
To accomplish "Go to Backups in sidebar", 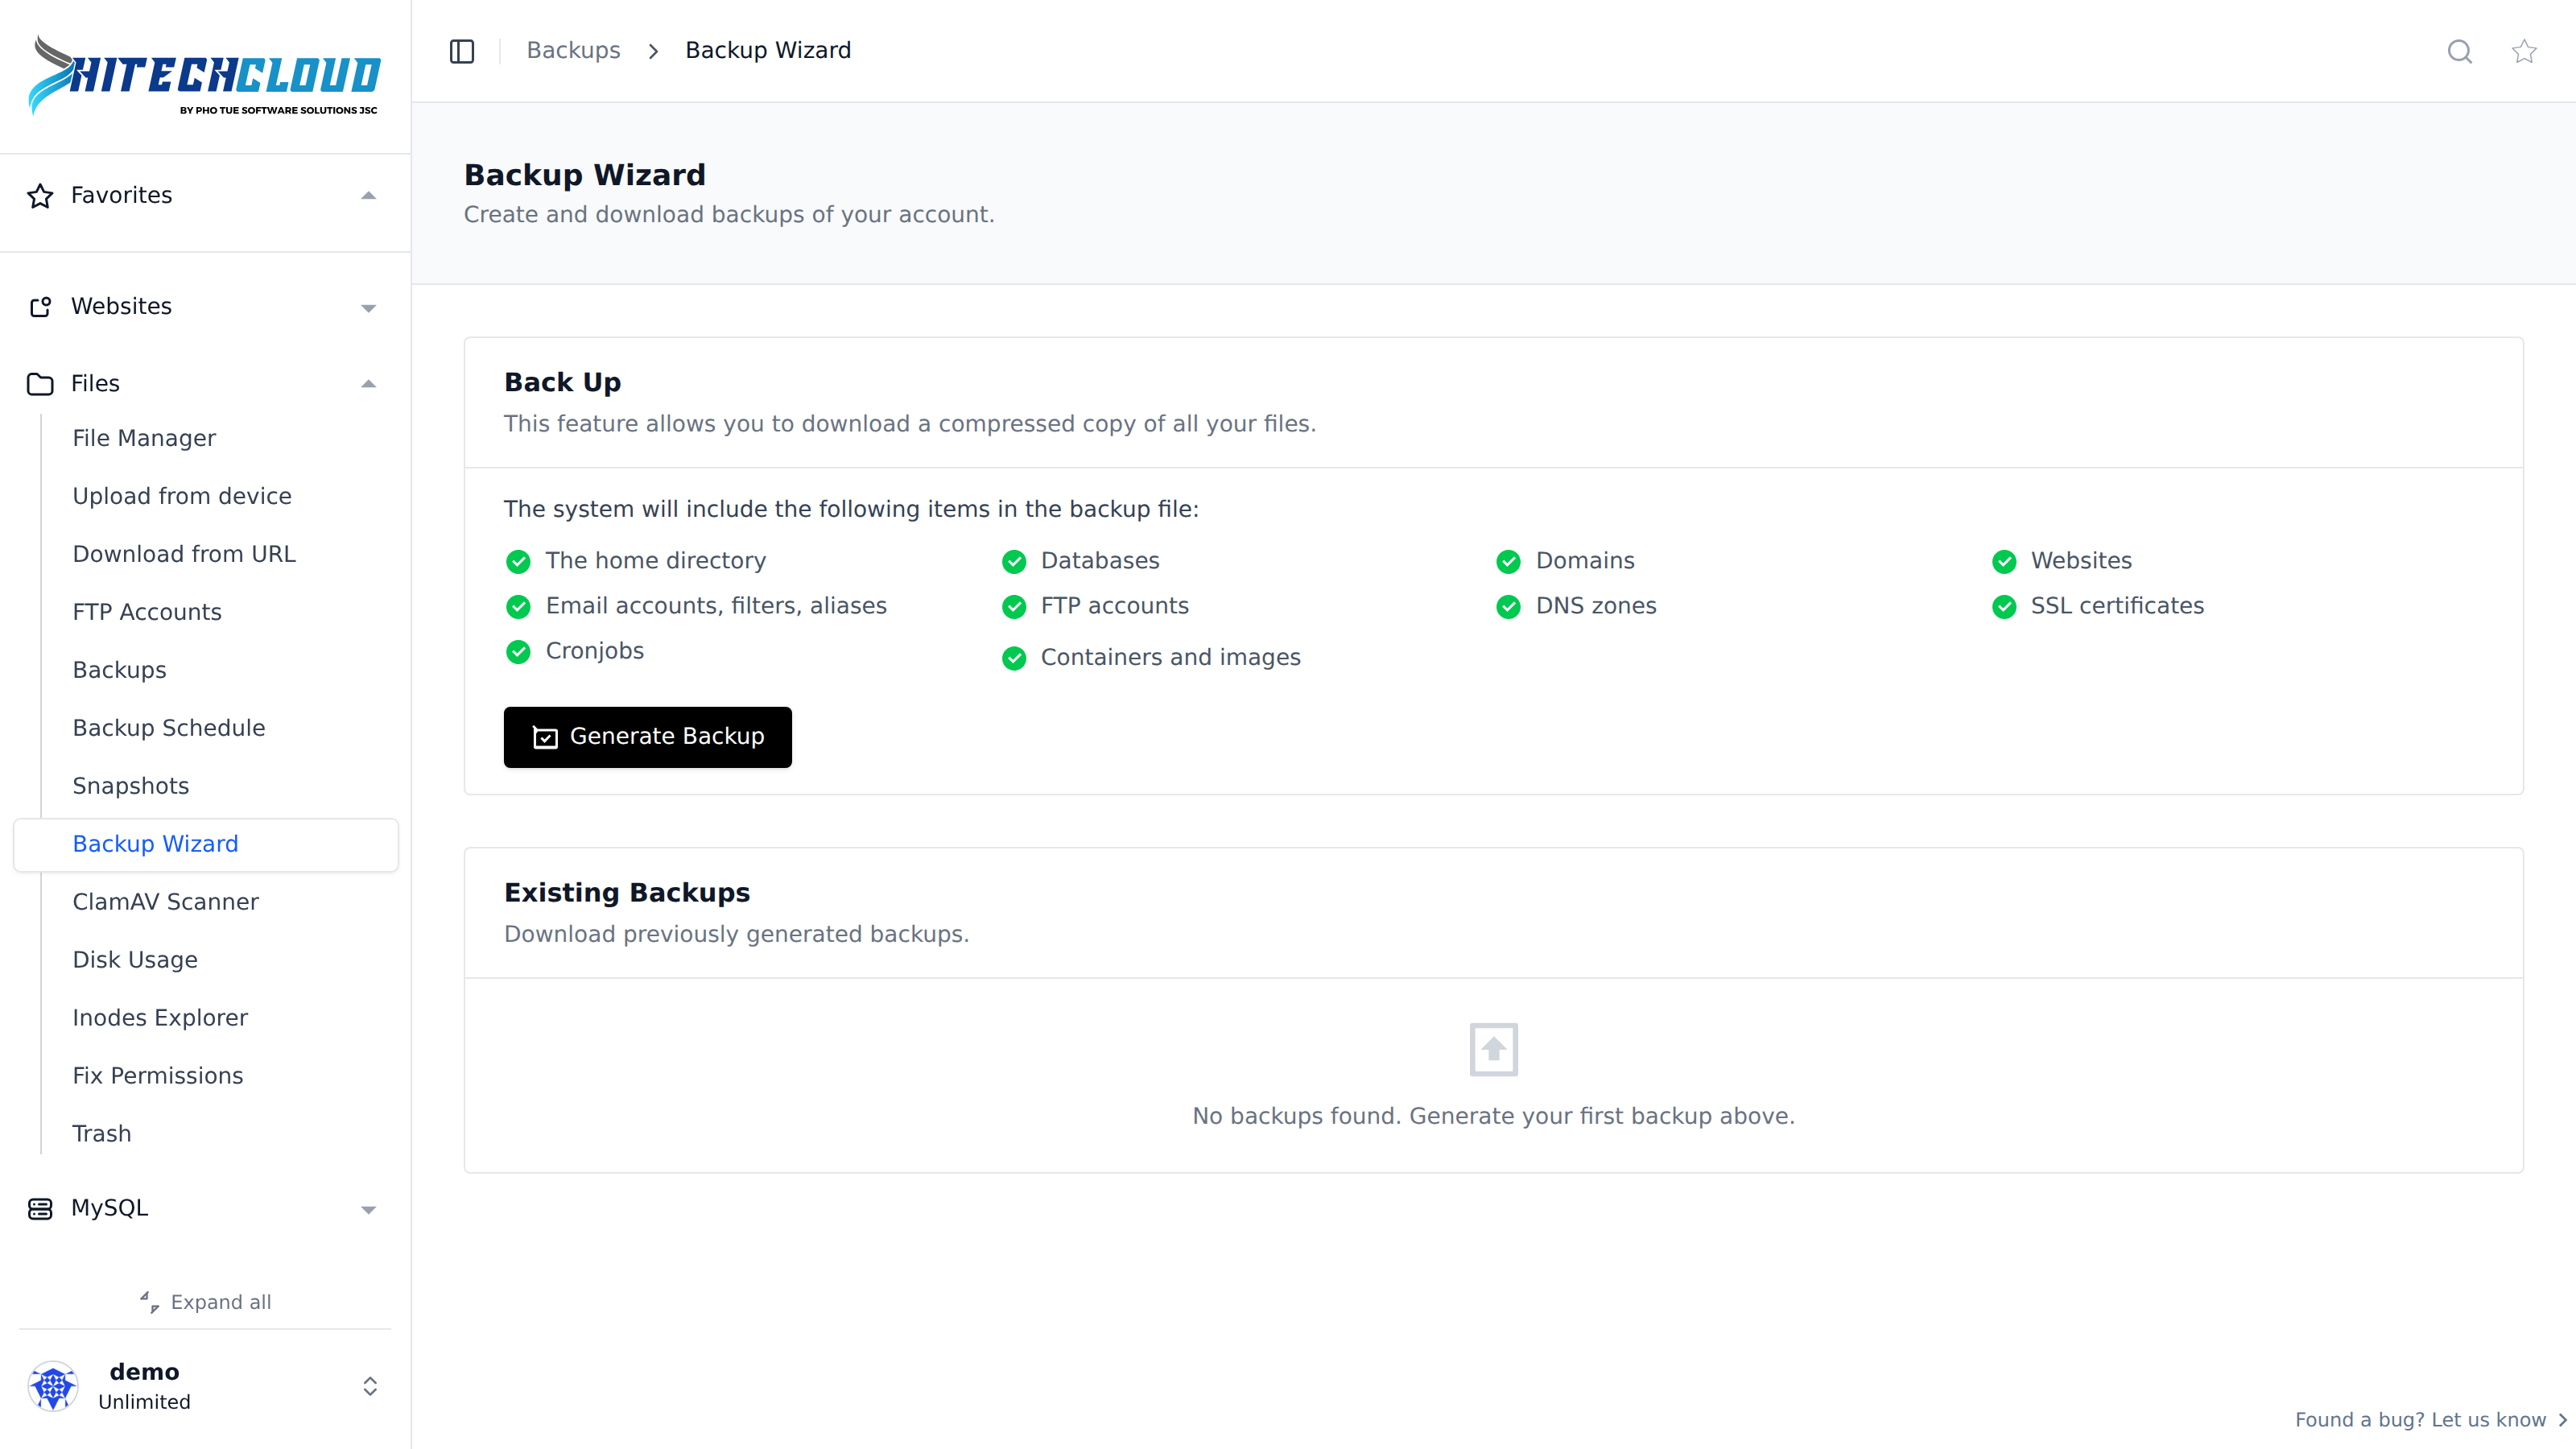I will pyautogui.click(x=119, y=670).
